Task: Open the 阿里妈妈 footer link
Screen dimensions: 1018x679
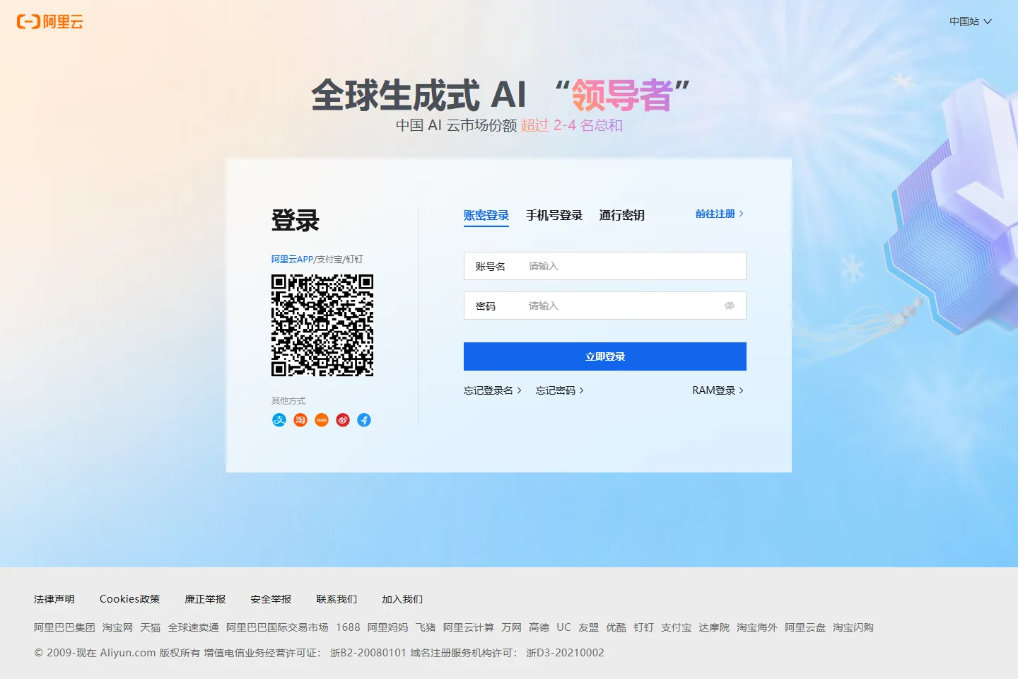Action: pyautogui.click(x=388, y=627)
